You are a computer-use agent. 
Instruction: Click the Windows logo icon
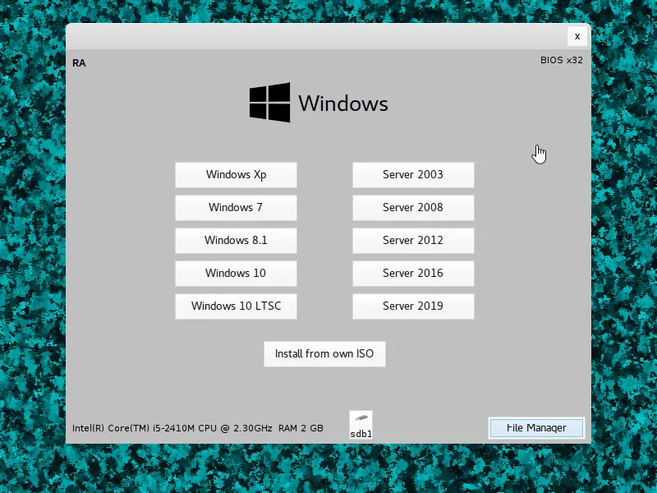tap(269, 103)
